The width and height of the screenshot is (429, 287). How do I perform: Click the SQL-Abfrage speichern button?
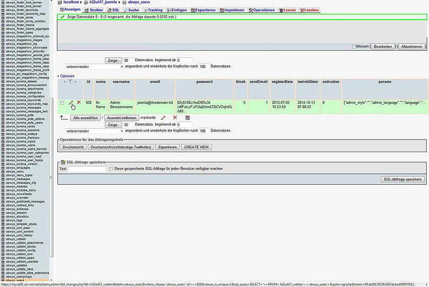pyautogui.click(x=403, y=179)
